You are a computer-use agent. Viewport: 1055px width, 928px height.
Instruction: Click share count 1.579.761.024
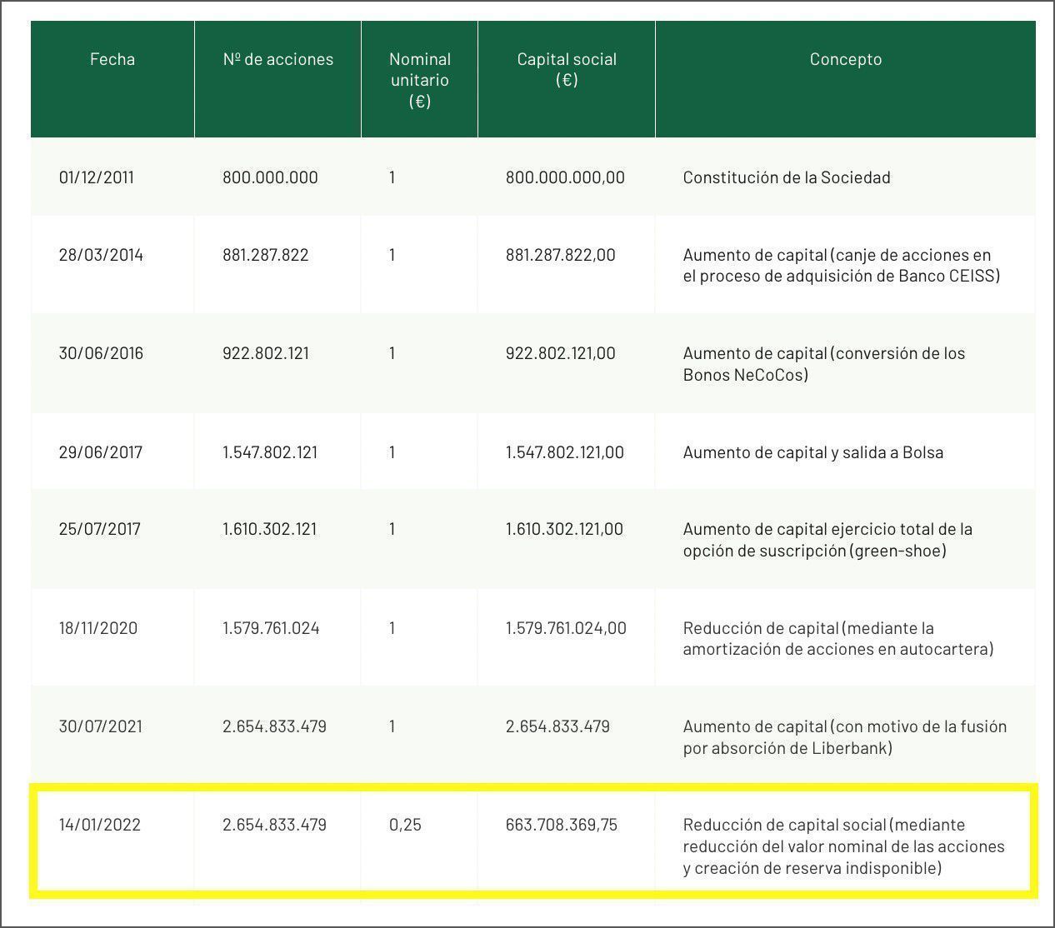click(271, 628)
